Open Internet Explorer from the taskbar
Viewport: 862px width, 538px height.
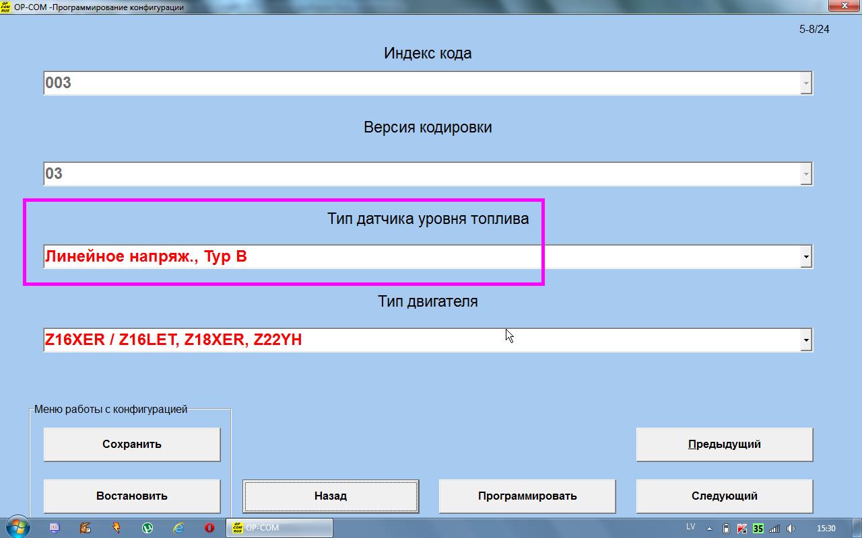(x=178, y=528)
